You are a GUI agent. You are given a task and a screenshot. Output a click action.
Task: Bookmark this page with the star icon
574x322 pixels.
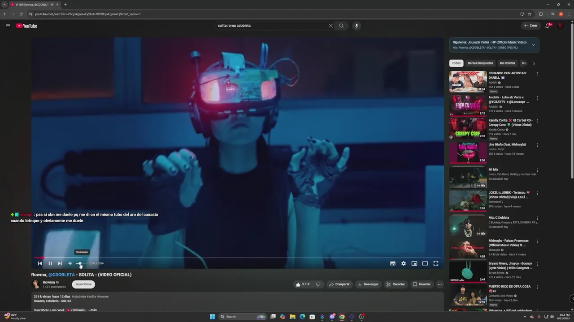(x=530, y=14)
